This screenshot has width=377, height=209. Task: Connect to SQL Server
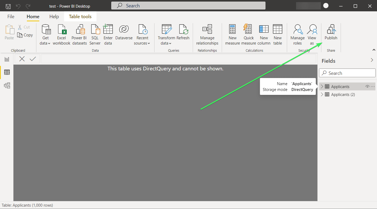tap(95, 35)
